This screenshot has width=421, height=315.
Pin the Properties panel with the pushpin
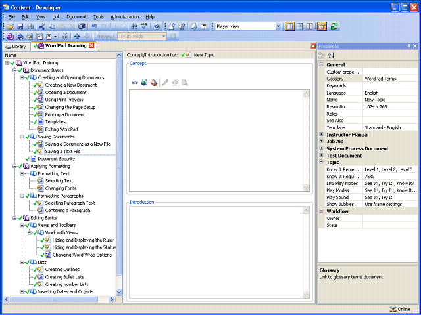pyautogui.click(x=409, y=46)
